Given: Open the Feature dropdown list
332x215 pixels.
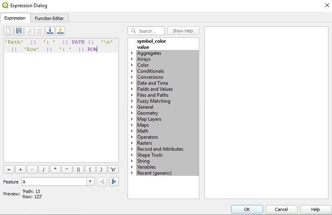Looking at the screenshot, I should 90,182.
